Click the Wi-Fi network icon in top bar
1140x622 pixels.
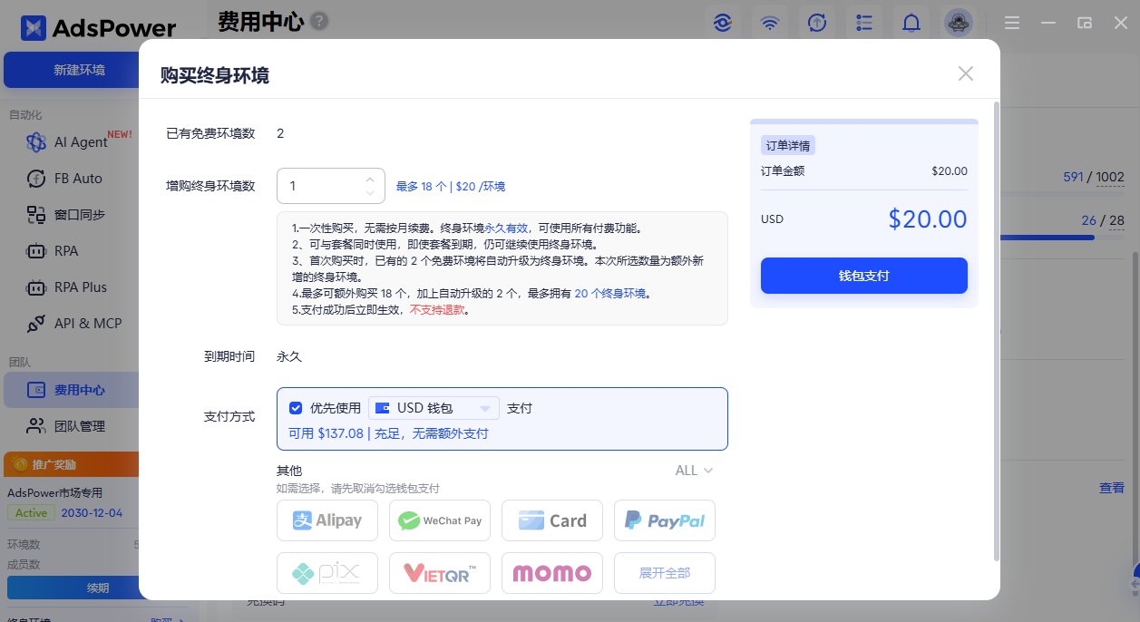point(770,24)
